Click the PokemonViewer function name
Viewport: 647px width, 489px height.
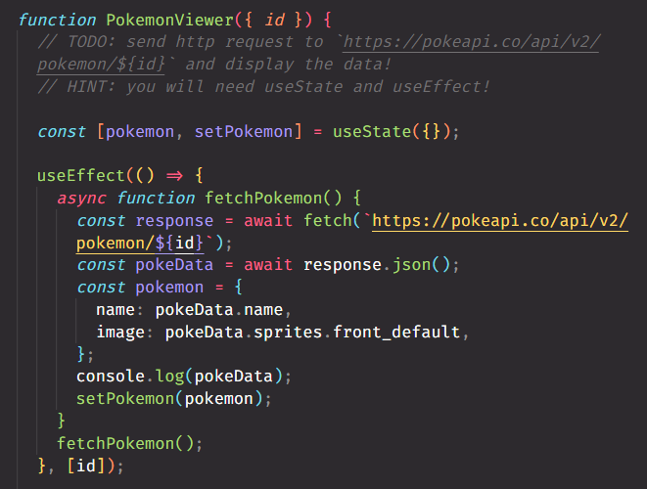pyautogui.click(x=170, y=20)
